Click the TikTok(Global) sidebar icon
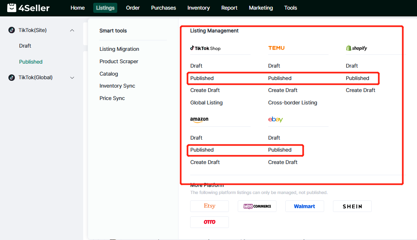Viewport: 417px width, 240px height. tap(12, 78)
